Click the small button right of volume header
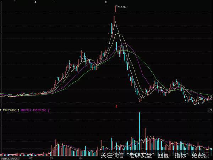 (x=211, y=110)
